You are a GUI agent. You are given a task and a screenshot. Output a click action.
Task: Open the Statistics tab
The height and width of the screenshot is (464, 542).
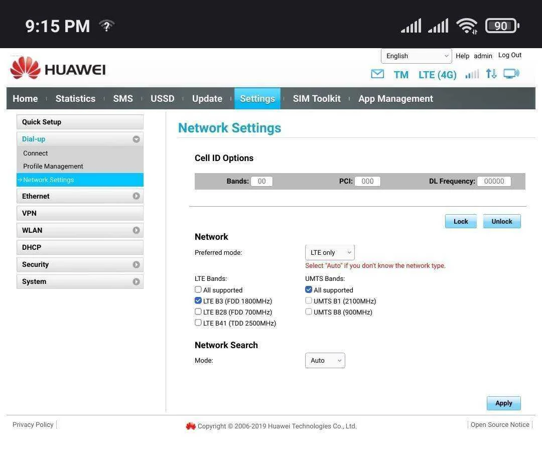[x=75, y=98]
